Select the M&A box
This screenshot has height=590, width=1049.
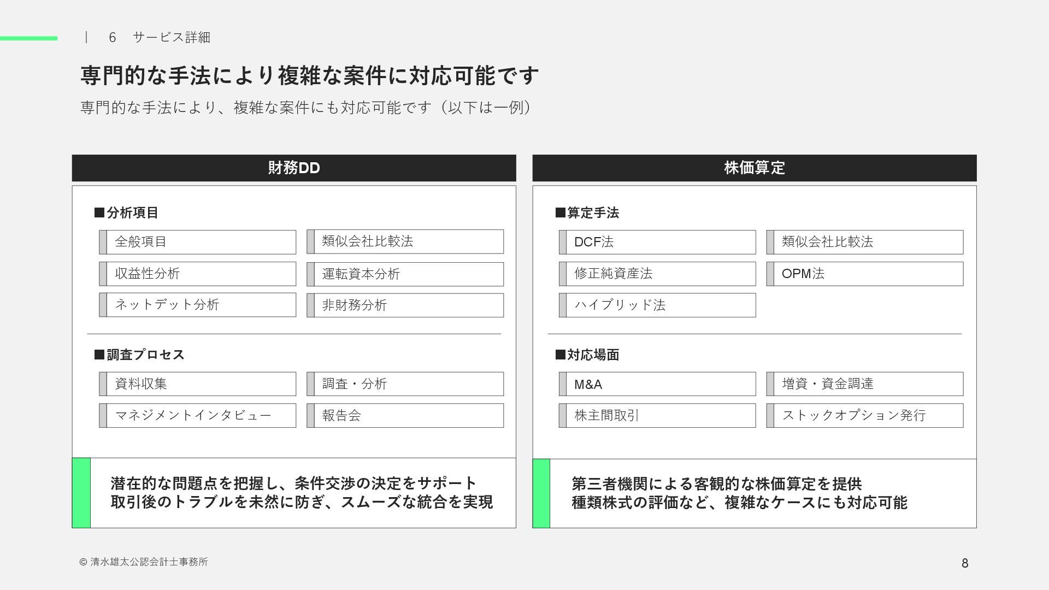click(657, 384)
